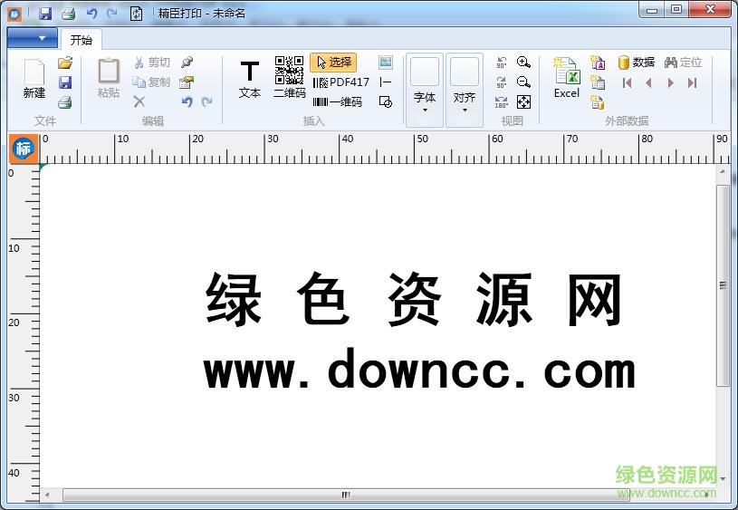
Task: Click the orange 标 ruler corner icon
Action: [23, 149]
